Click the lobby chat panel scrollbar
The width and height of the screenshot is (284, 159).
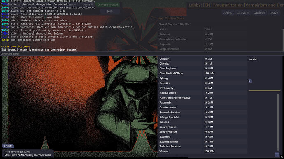[x=278, y=122]
